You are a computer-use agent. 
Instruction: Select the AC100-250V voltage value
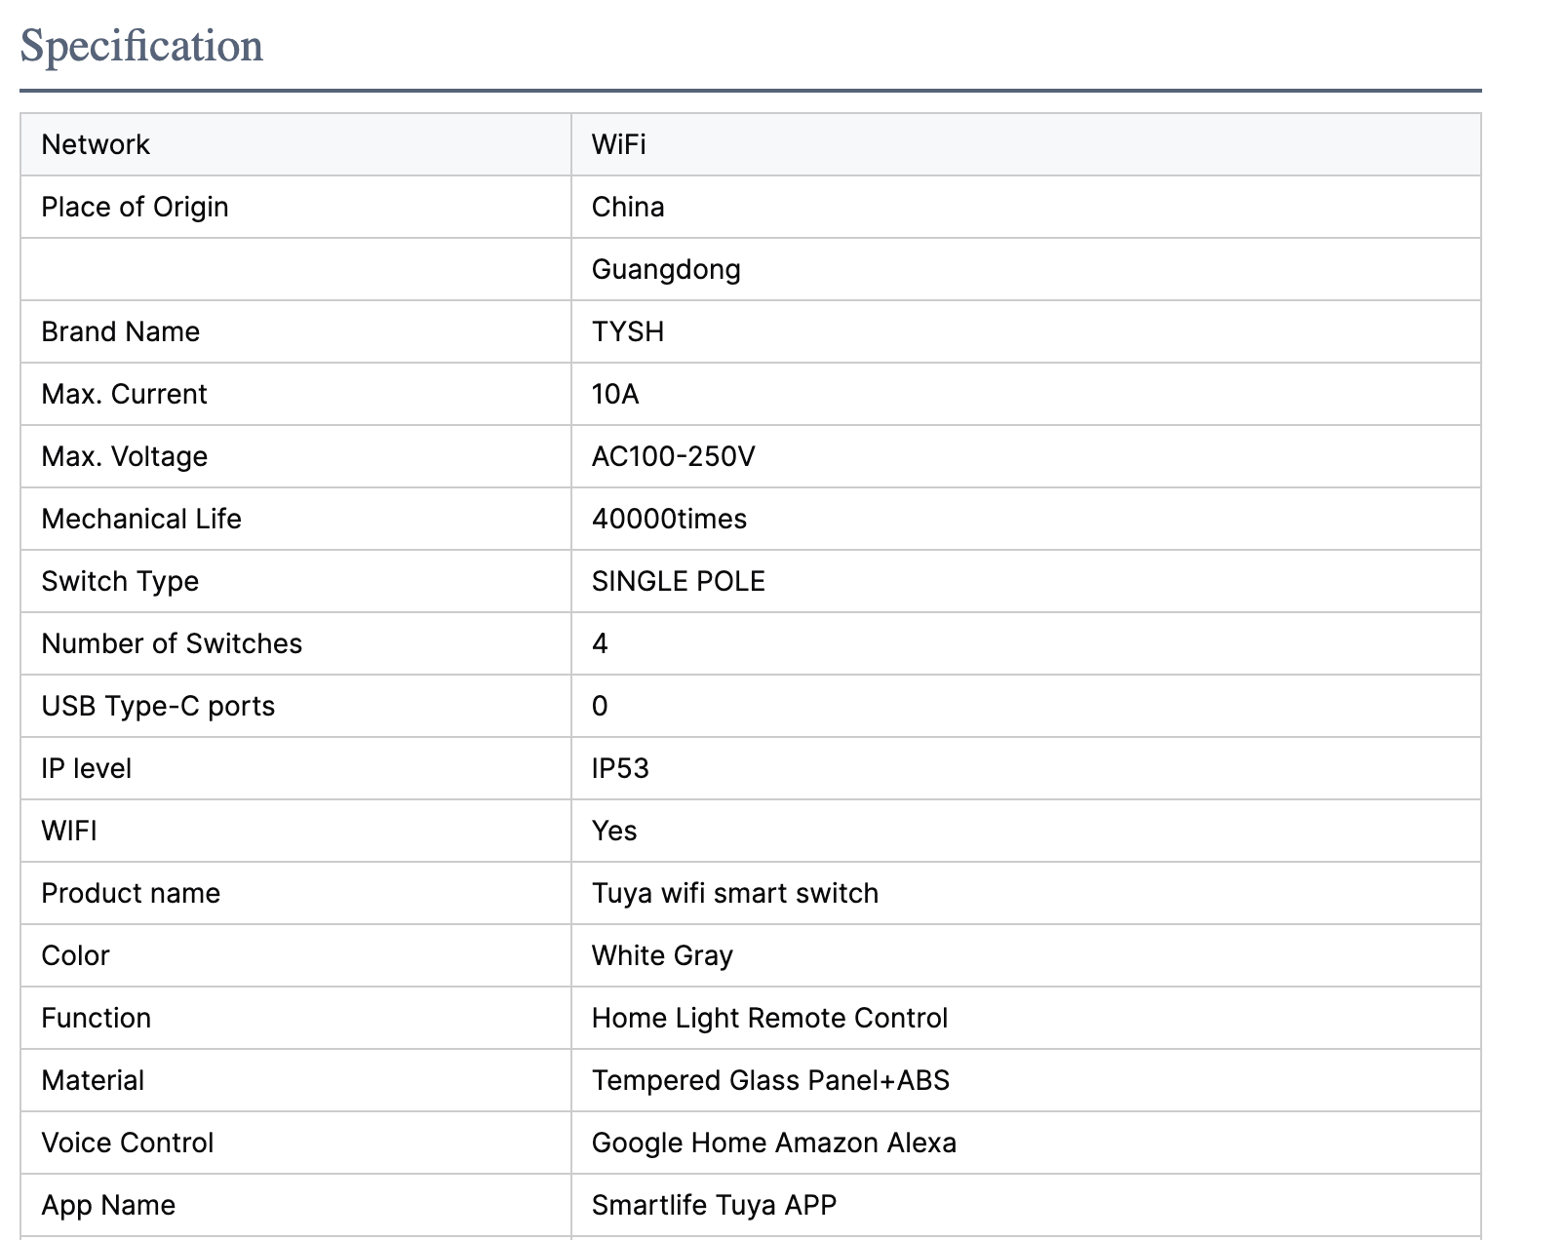(x=673, y=456)
